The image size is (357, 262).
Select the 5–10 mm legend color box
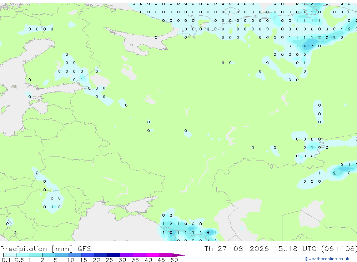(x=62, y=255)
